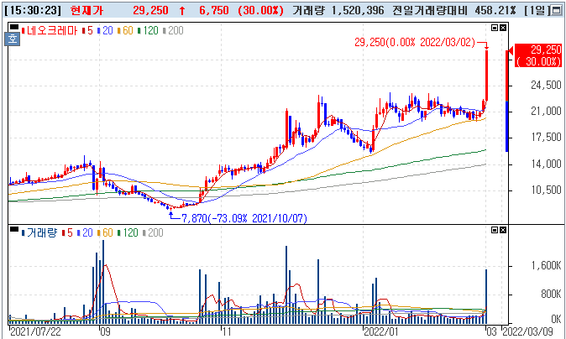The image size is (566, 339).
Task: Click the tall red limit-up candle on 2022/03/02
Action: click(x=486, y=76)
